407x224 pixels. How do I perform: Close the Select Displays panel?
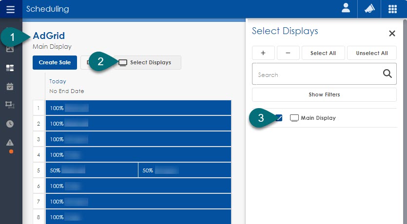(392, 34)
